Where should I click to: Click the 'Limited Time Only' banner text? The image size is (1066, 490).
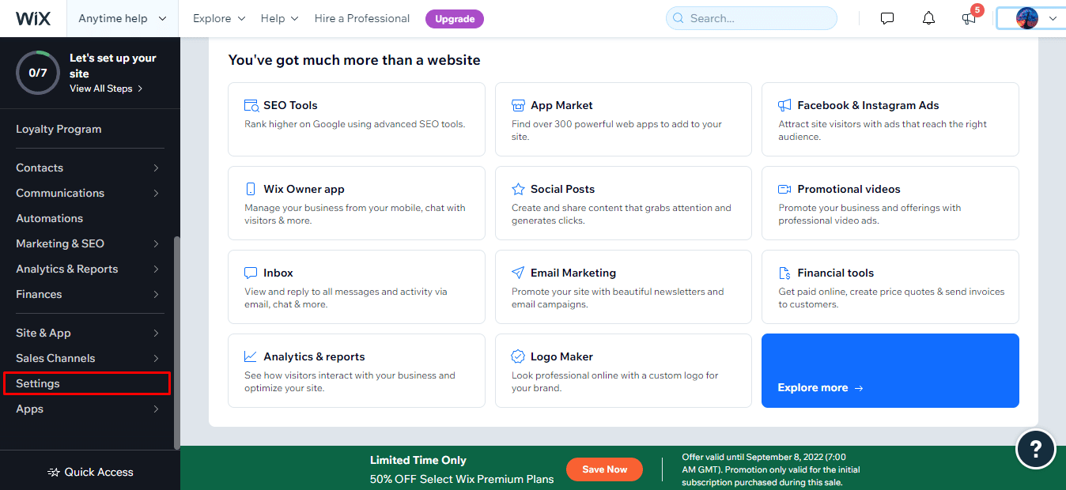(418, 460)
